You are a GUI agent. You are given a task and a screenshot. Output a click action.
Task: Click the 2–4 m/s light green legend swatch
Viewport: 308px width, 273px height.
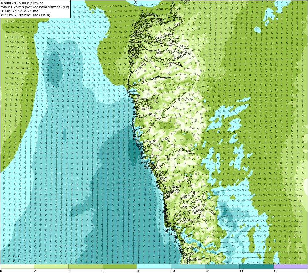(x=51, y=266)
